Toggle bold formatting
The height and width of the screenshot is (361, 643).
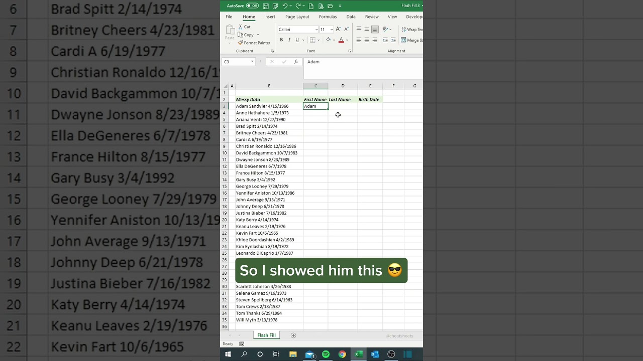pos(281,40)
